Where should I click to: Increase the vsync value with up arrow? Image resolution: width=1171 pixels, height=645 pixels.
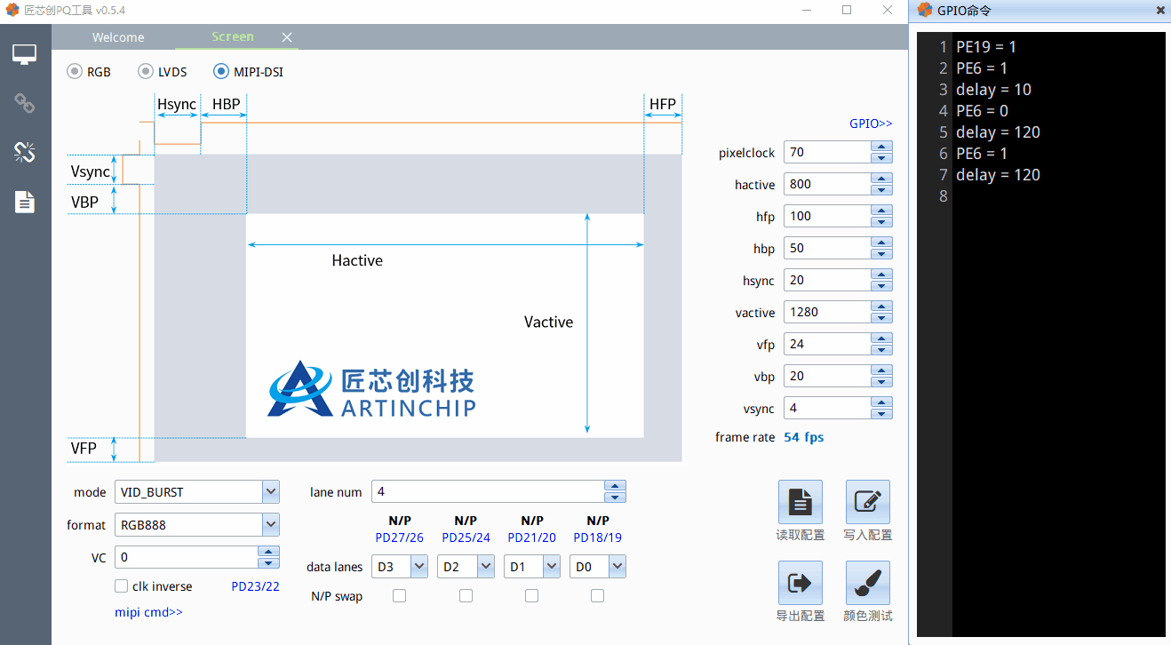click(x=881, y=402)
